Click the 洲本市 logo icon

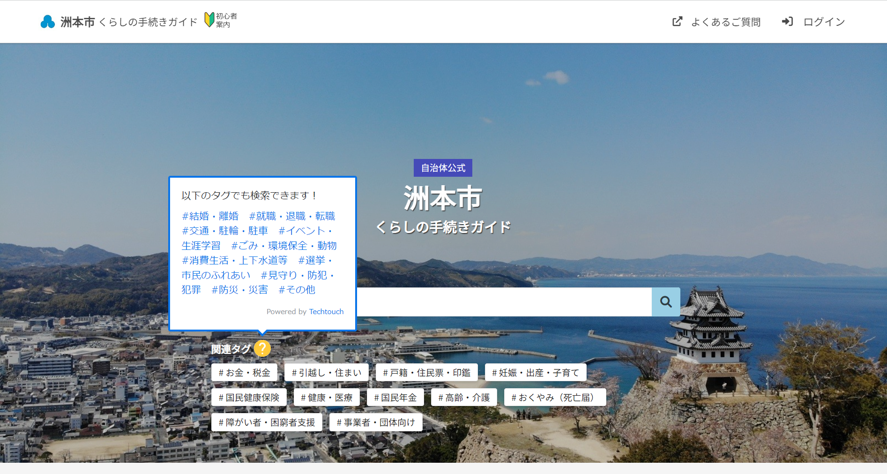[x=47, y=21]
